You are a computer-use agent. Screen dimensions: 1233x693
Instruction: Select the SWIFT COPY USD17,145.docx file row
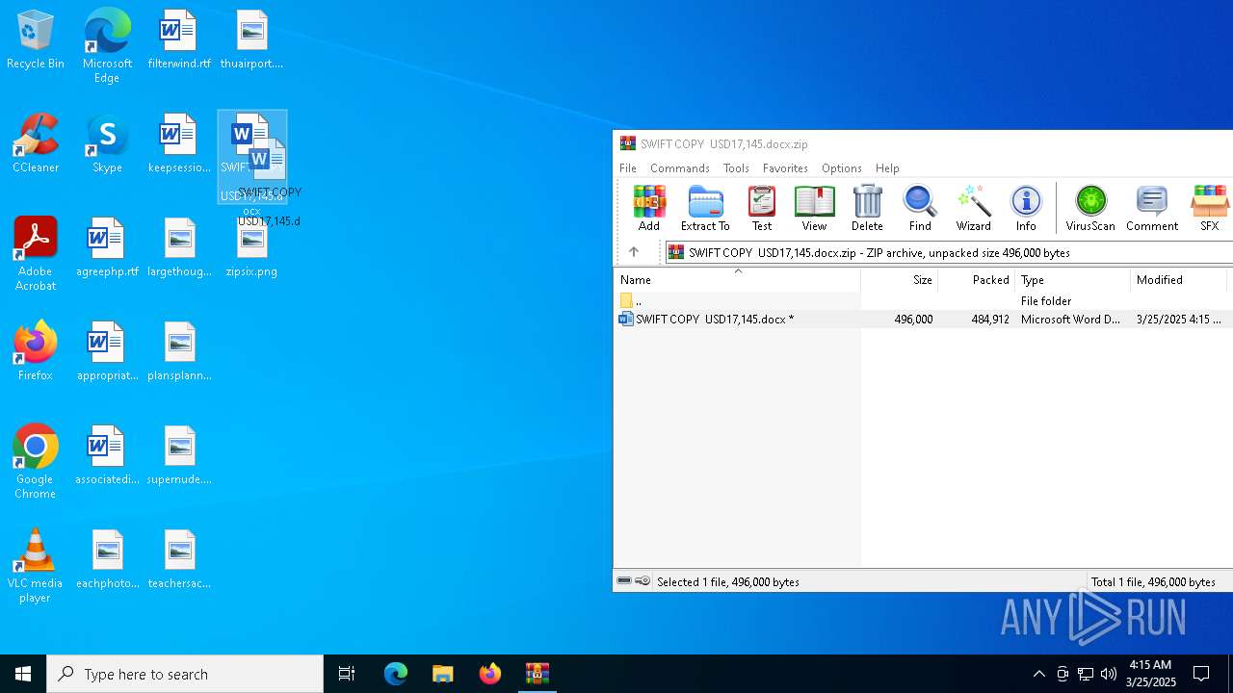924,319
